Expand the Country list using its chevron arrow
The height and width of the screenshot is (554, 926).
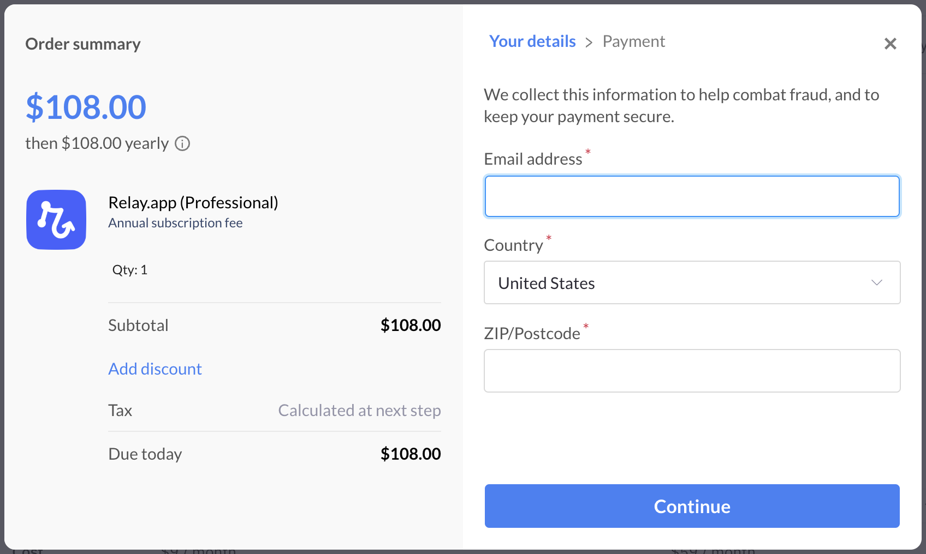point(877,282)
